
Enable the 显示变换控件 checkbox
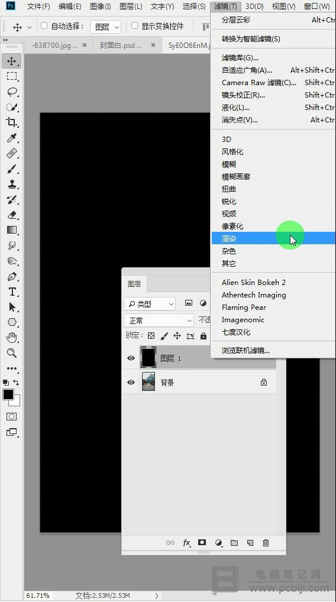[x=134, y=25]
